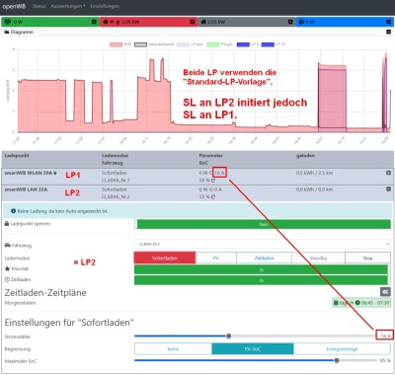
Task: Refresh SoC of charge point LP1
Action: [213, 181]
